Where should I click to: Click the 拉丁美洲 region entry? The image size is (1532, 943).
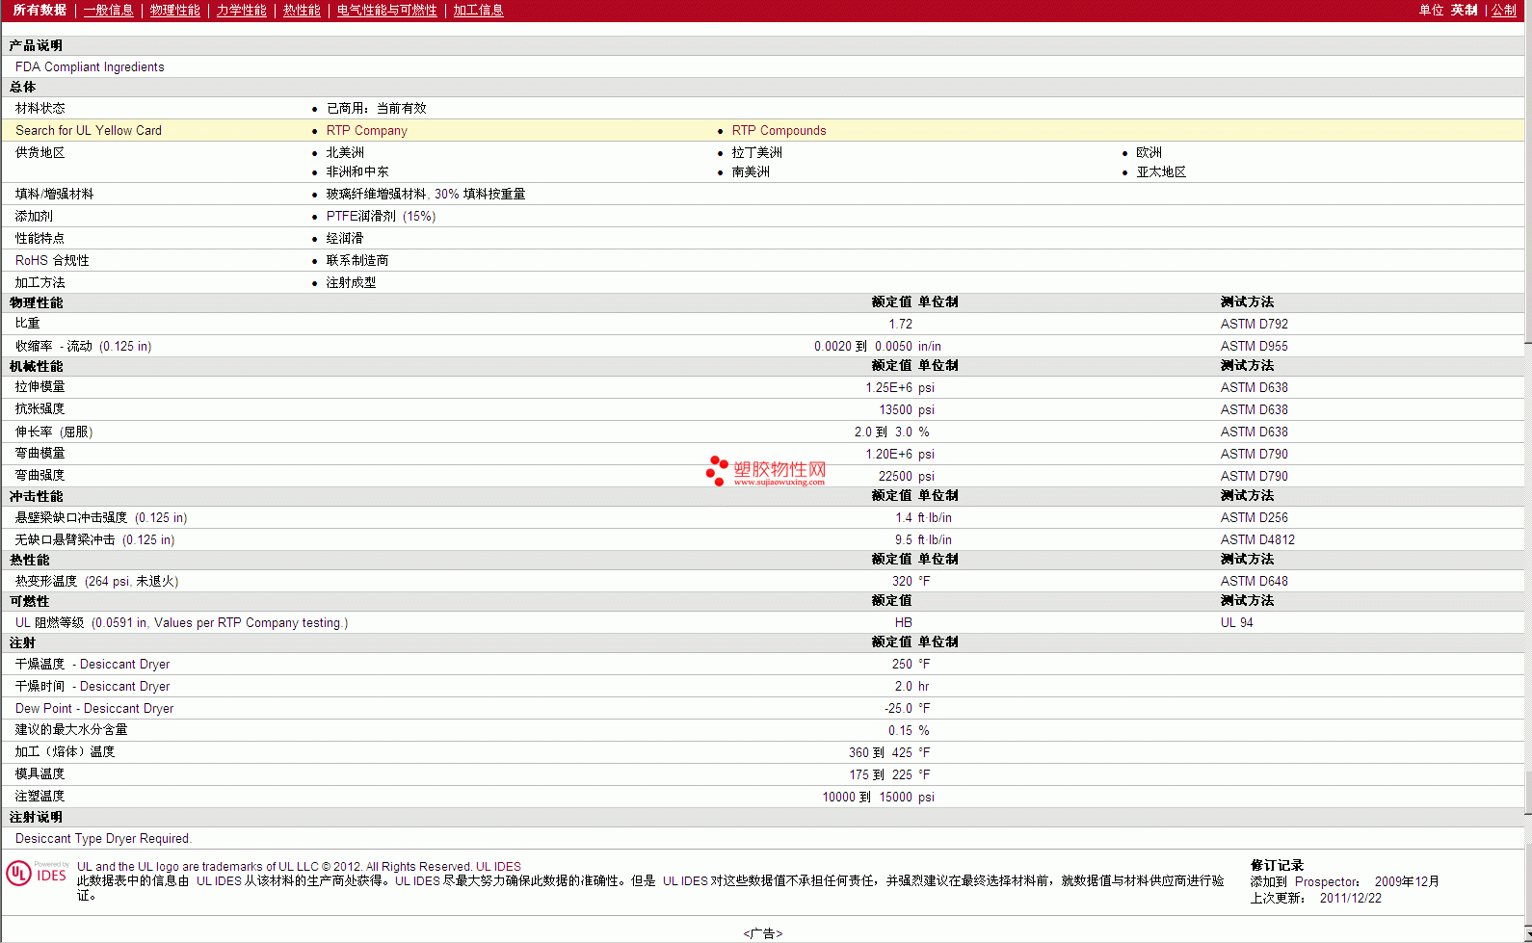[756, 152]
